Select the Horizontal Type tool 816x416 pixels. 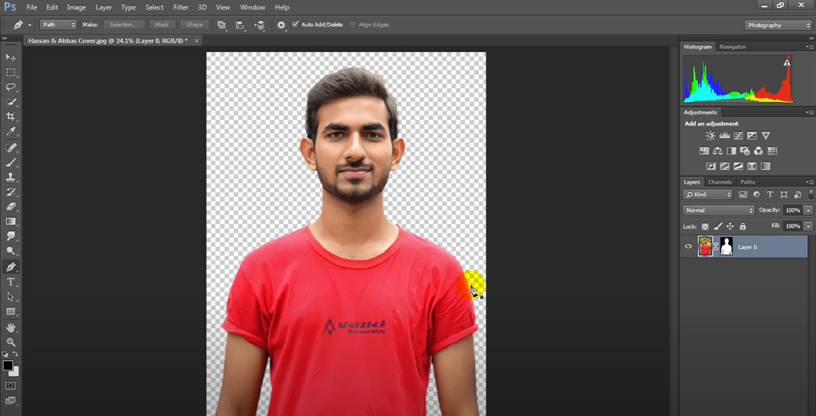[11, 282]
